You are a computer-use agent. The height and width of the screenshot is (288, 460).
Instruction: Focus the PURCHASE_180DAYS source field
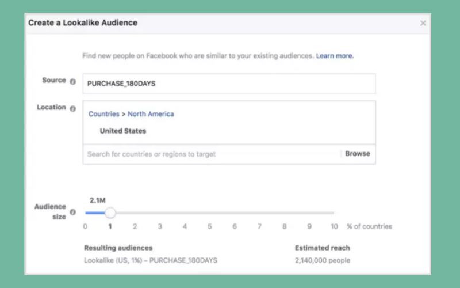[229, 84]
